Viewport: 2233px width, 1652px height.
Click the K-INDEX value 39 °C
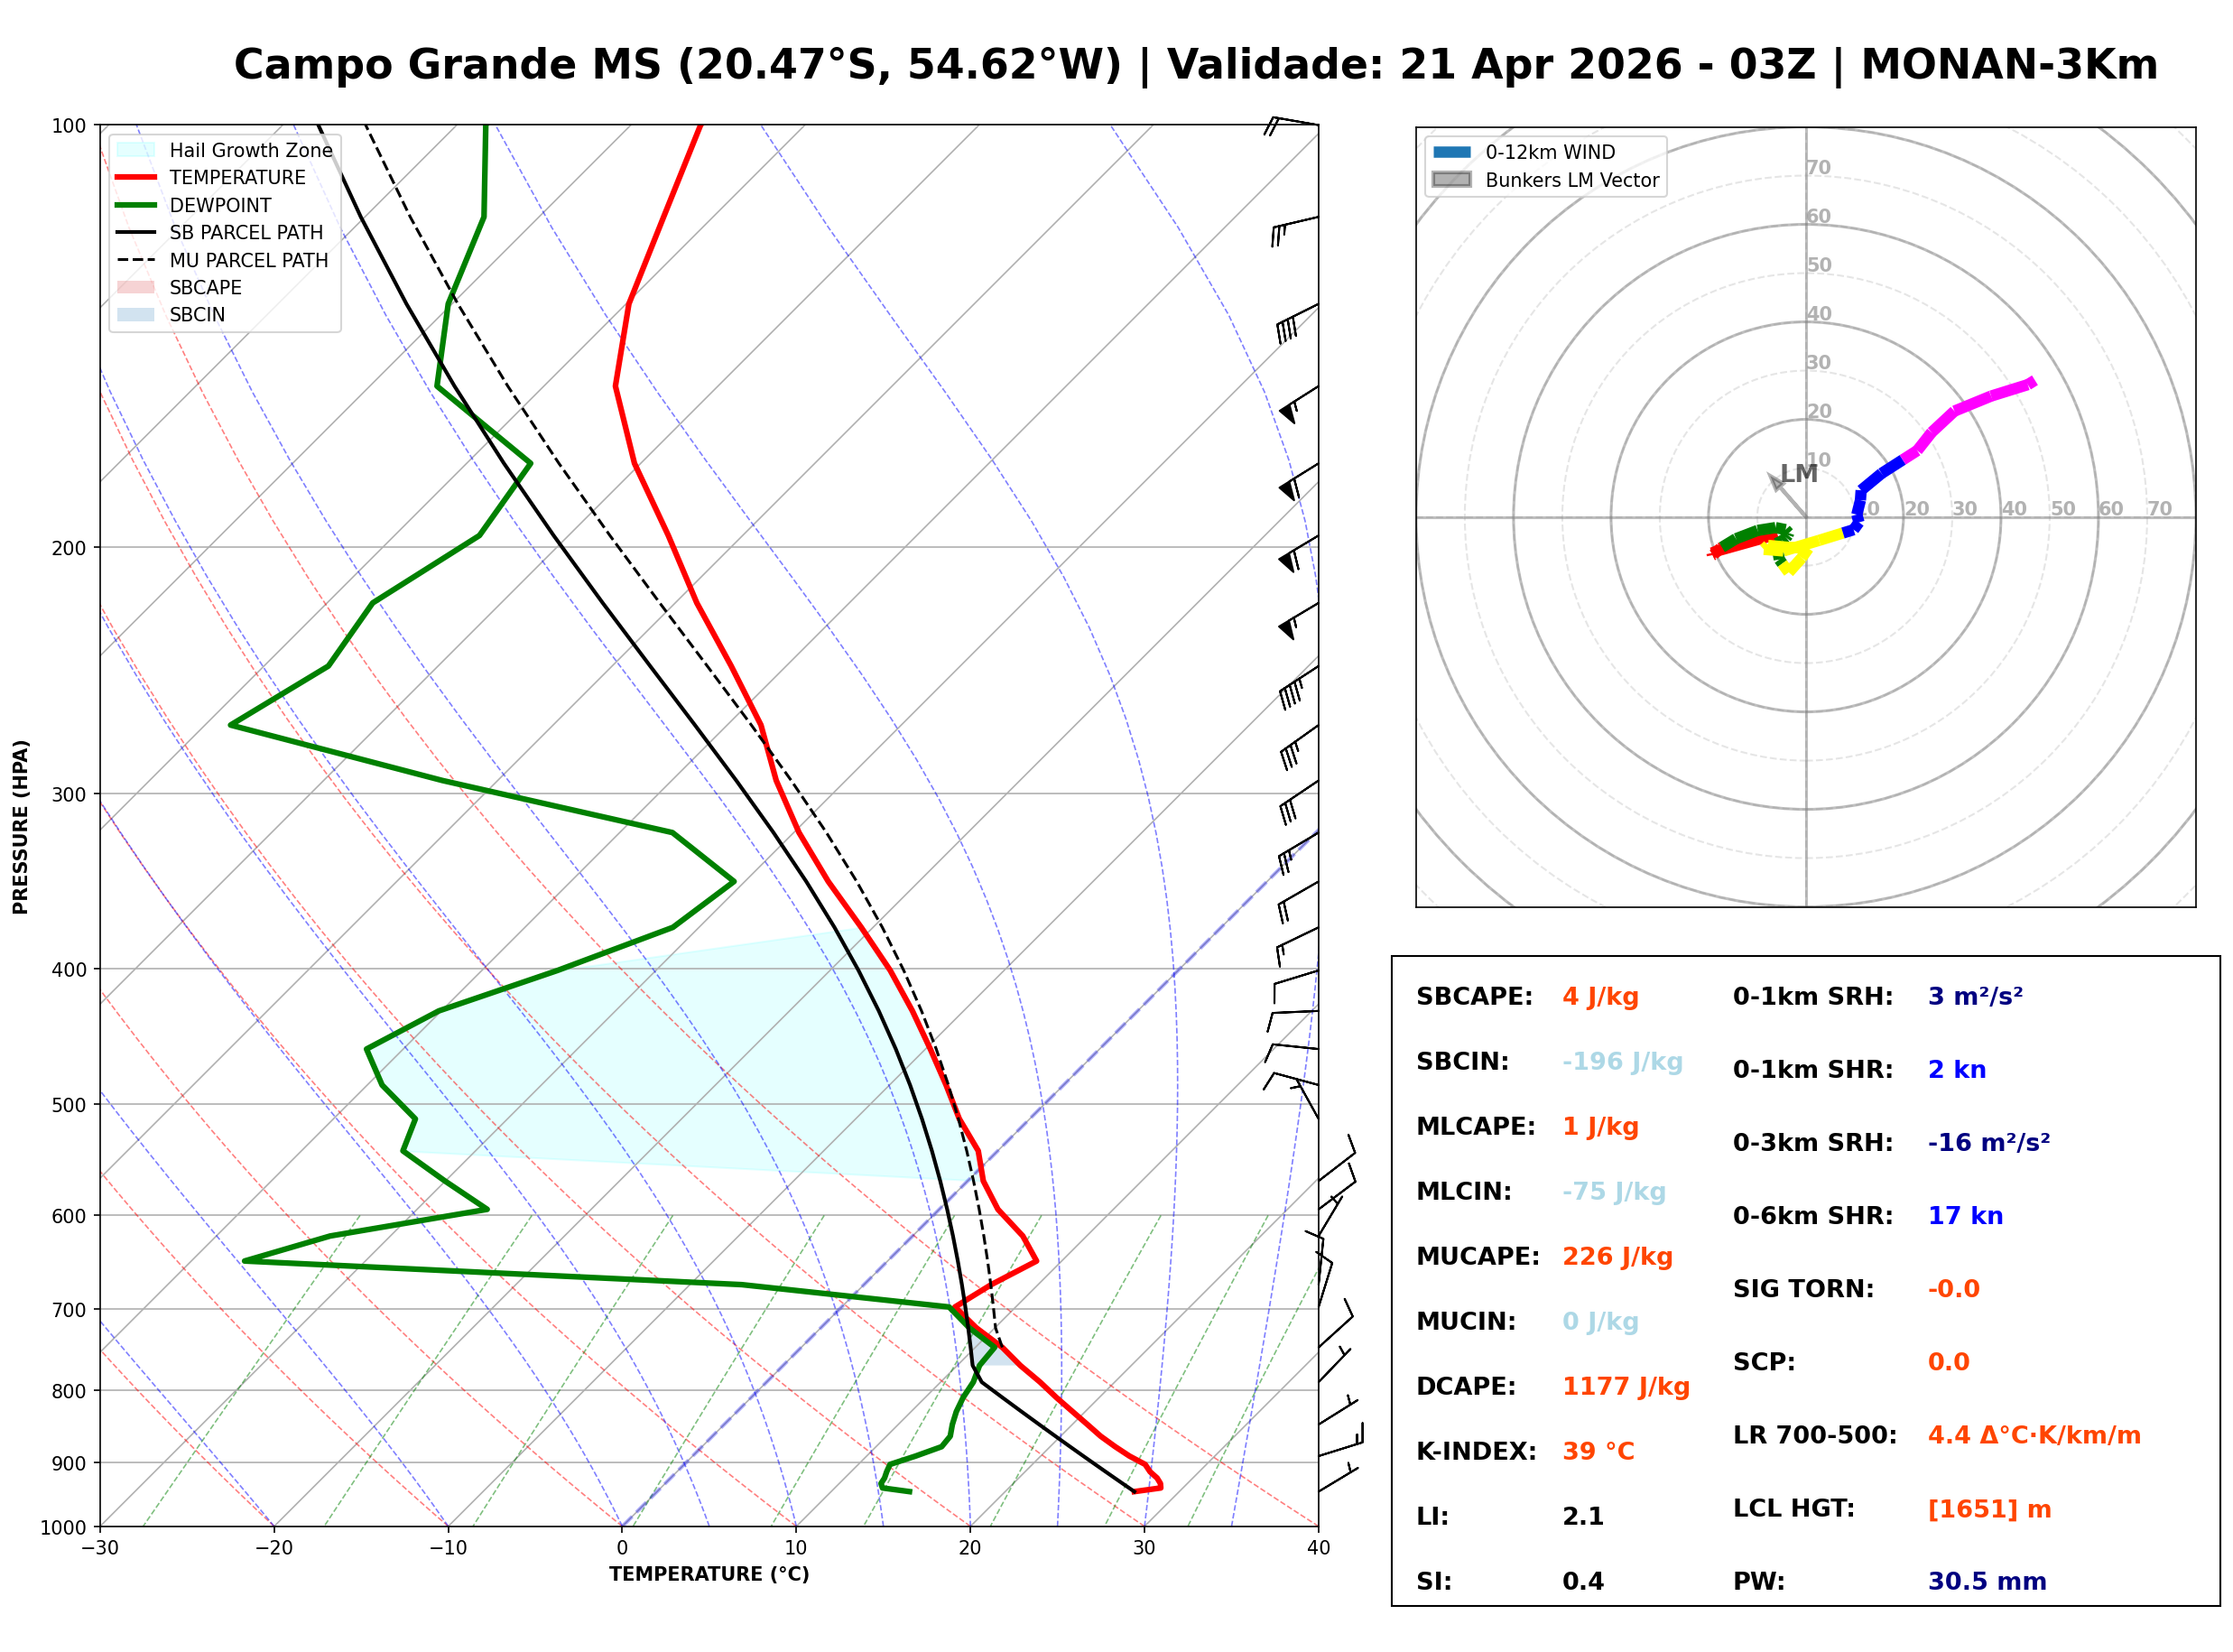(1598, 1452)
